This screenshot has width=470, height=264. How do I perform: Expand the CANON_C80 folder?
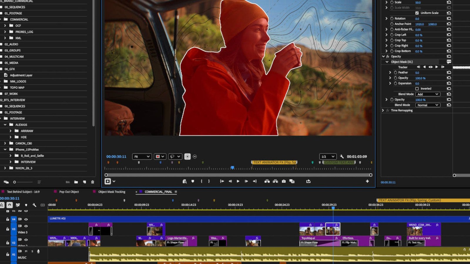[x=5, y=143]
